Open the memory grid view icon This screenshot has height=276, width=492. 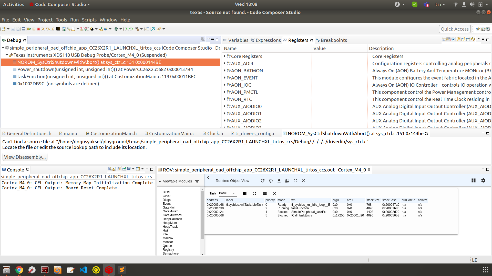point(58,29)
